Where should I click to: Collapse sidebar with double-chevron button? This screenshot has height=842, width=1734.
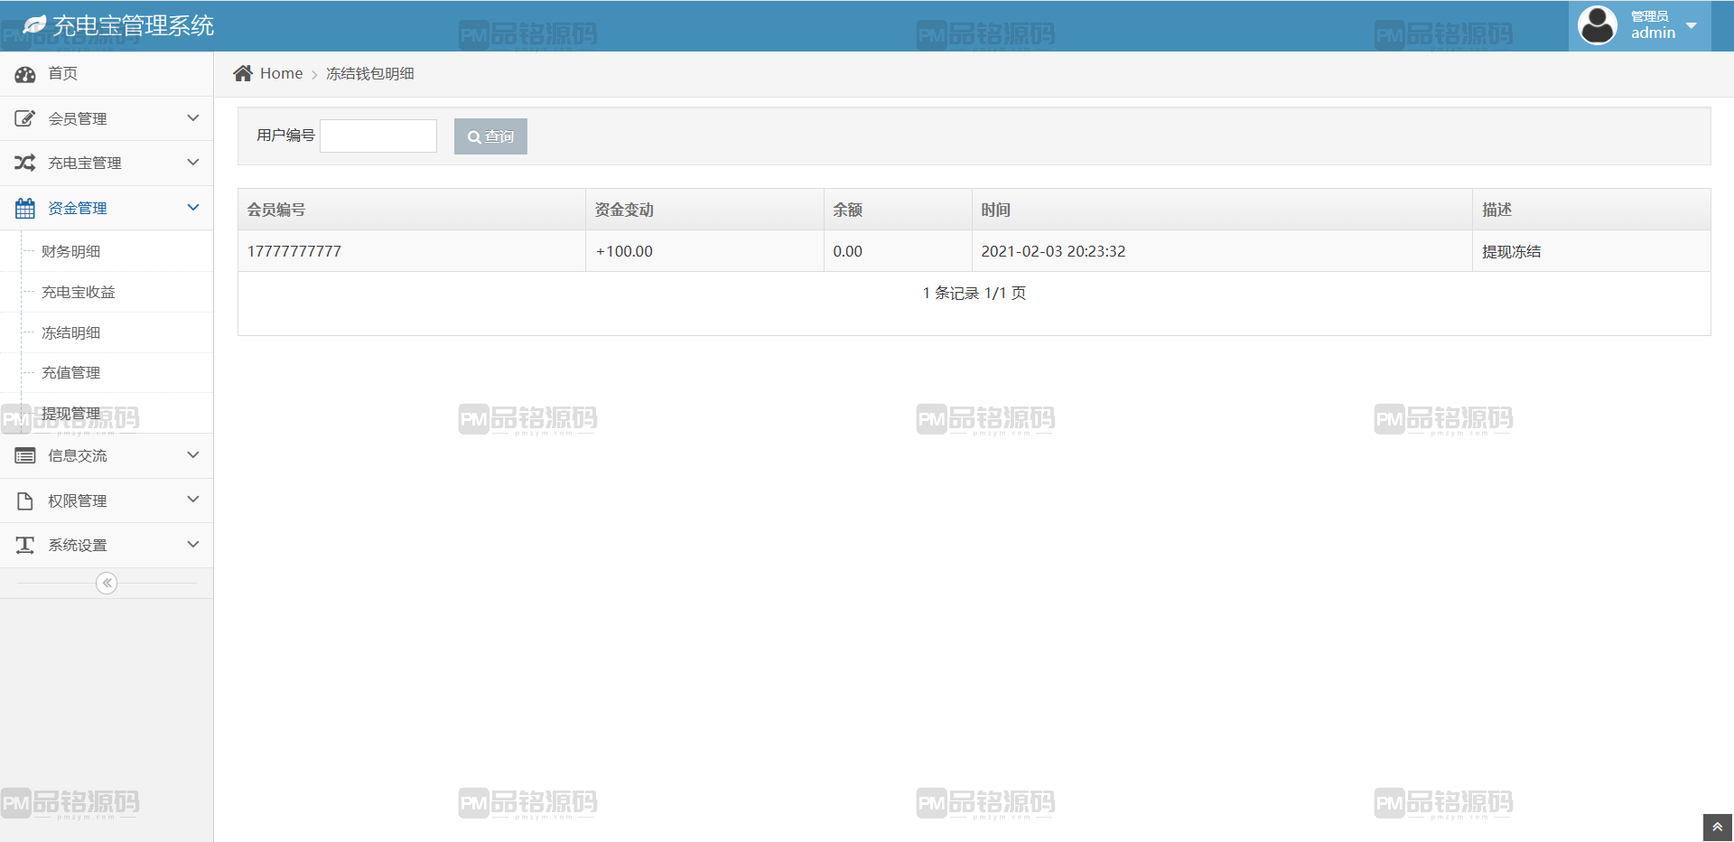coord(107,583)
